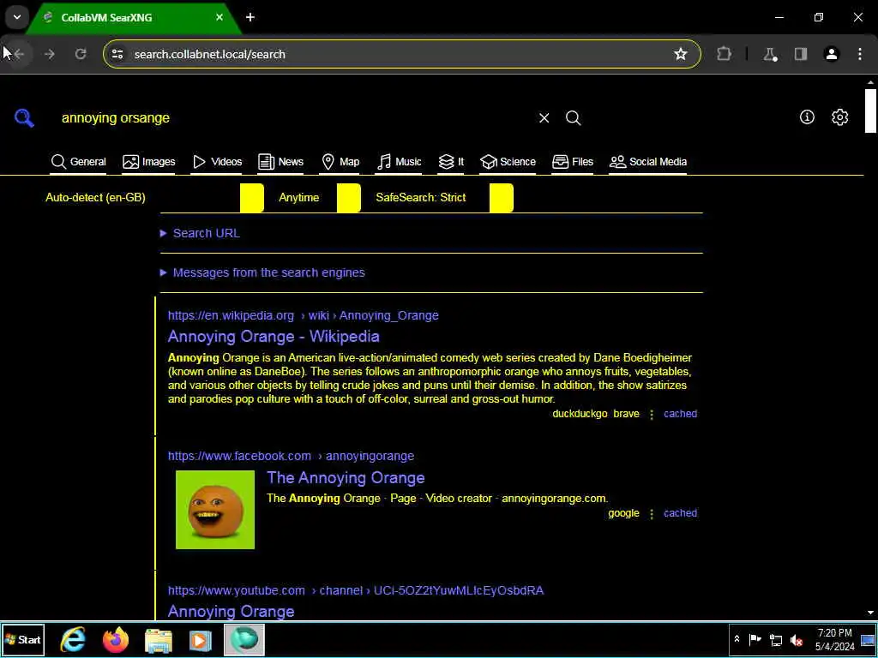This screenshot has height=658, width=878.
Task: Open the network tray icon
Action: coord(775,639)
